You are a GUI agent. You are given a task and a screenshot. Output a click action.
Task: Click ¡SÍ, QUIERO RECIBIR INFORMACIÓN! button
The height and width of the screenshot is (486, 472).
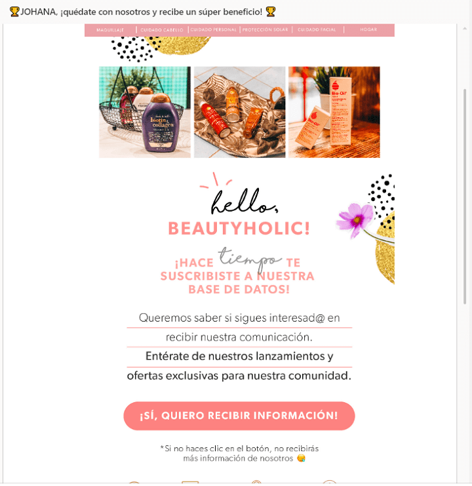(239, 416)
